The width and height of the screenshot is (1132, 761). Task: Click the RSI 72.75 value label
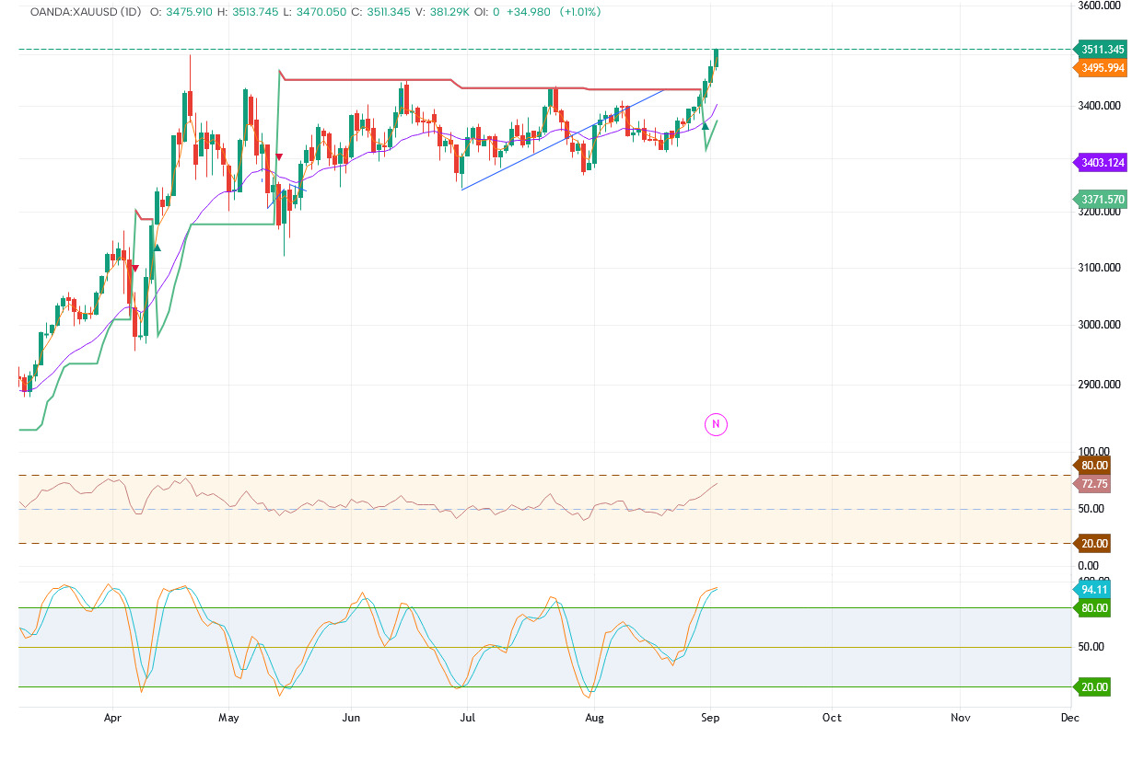pos(1094,484)
